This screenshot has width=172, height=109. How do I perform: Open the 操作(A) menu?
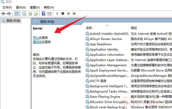click(x=21, y=7)
